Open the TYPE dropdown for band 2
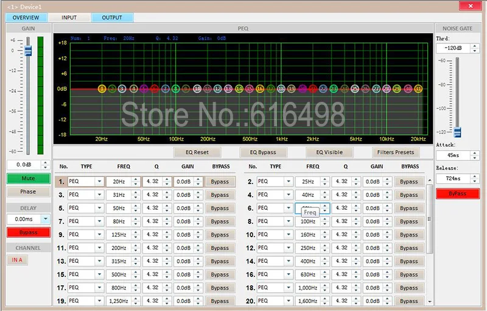This screenshot has width=487, height=311. (x=289, y=181)
